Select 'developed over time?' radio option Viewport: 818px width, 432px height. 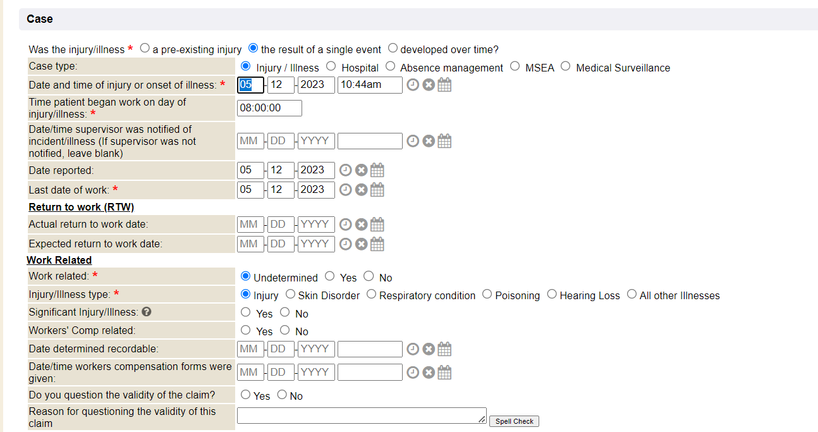tap(393, 48)
